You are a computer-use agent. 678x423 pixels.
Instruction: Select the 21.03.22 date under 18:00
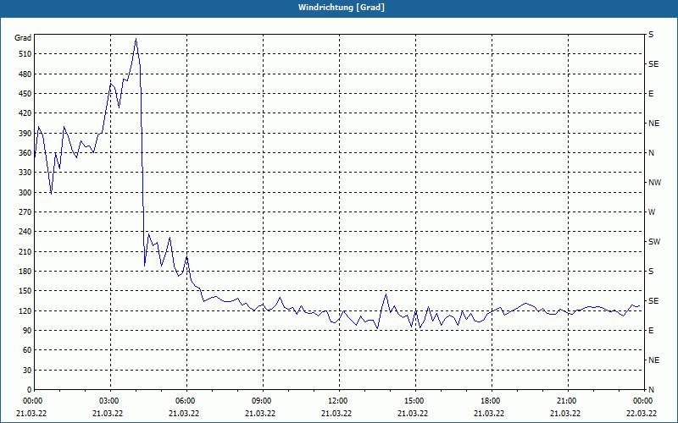pos(489,414)
